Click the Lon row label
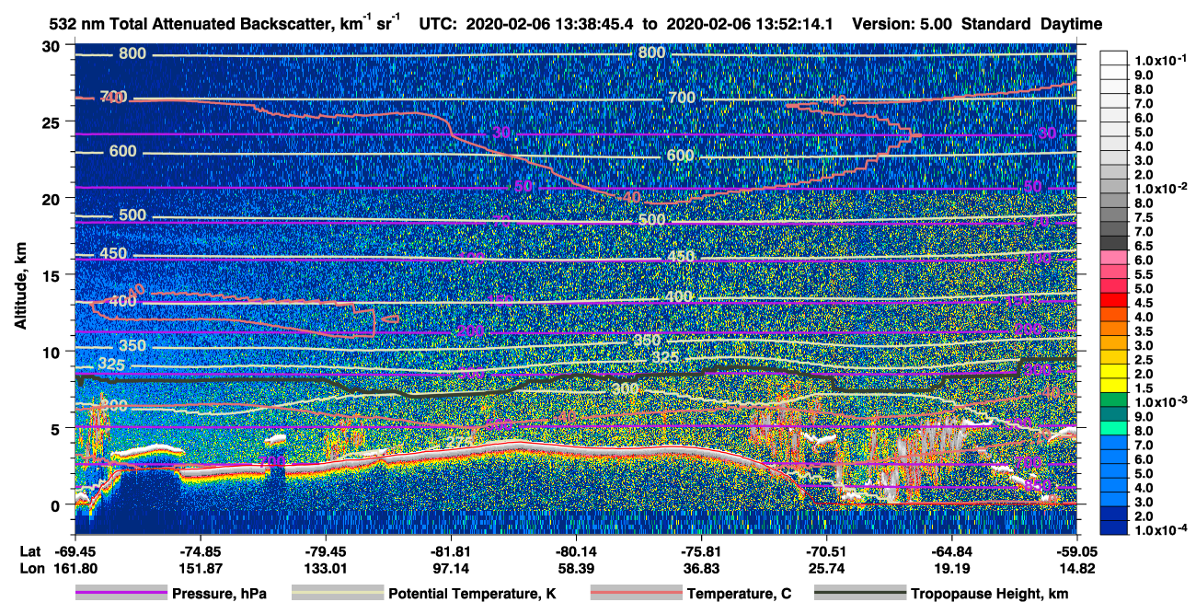 click(x=31, y=568)
